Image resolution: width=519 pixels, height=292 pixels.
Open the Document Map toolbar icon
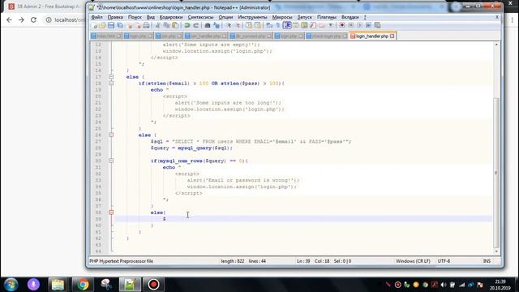304,25
